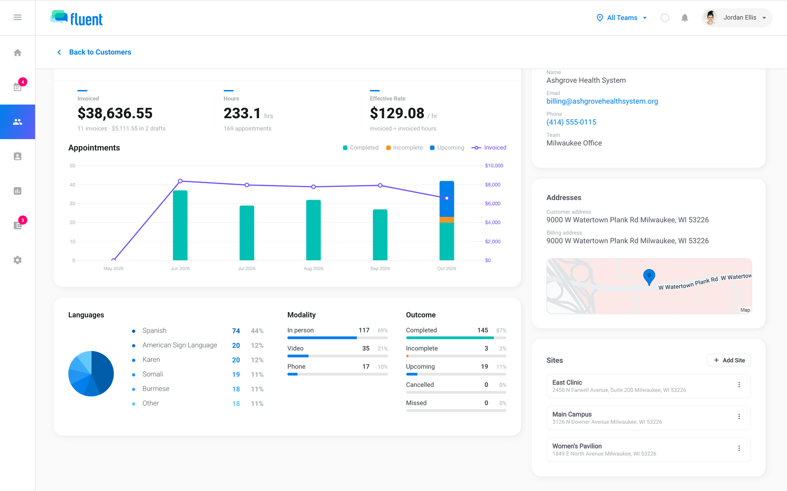
Task: Open the reports chart sidebar icon
Action: click(17, 191)
